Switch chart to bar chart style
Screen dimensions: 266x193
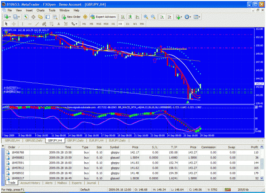[x=123, y=17]
